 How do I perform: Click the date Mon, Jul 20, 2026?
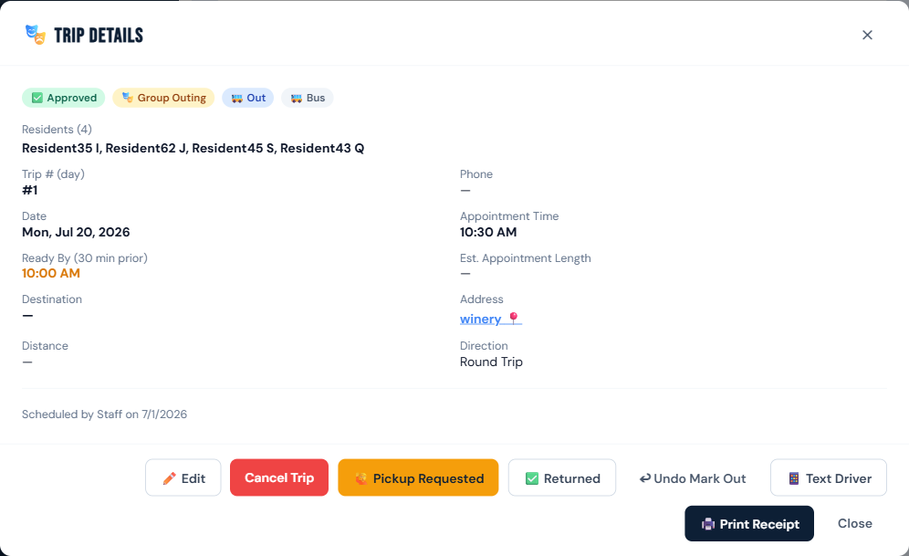pos(76,233)
